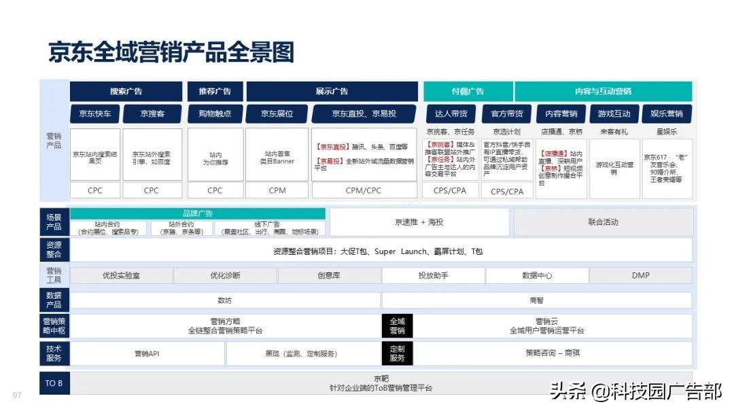This screenshot has height=413, width=734.
Task: Click the black 定制服务 label
Action: 397,354
